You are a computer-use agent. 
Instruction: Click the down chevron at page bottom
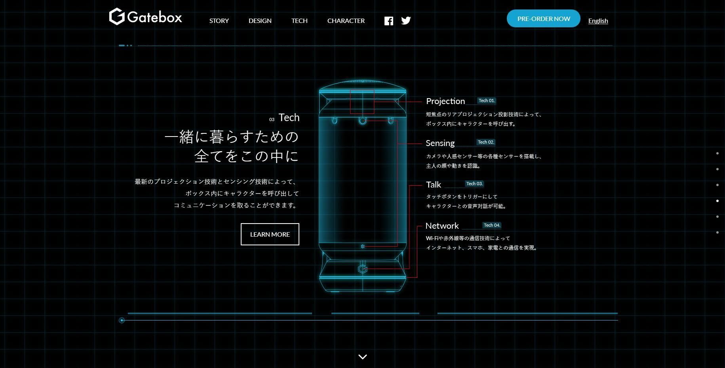pyautogui.click(x=363, y=357)
